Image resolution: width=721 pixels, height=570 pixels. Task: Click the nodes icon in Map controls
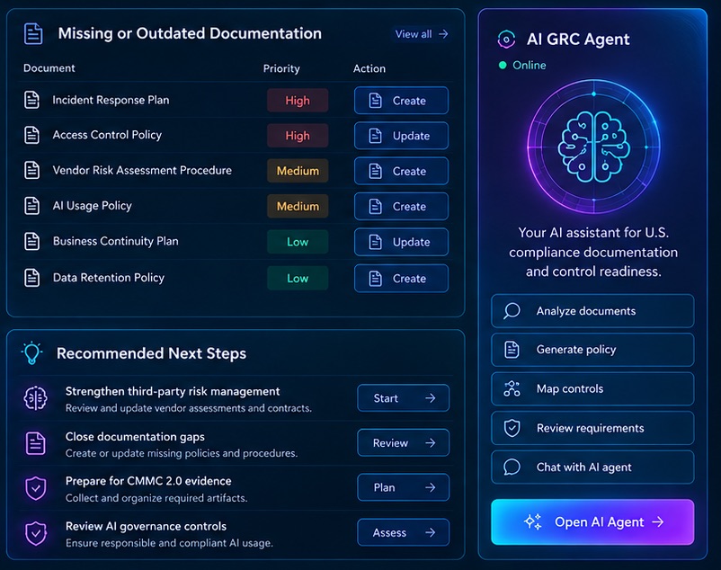coord(512,389)
